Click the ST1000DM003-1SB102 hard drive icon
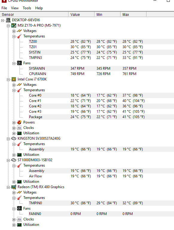174x230 pixels. coord(14,160)
